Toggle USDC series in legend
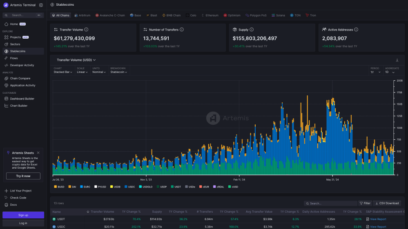 pos(129,187)
